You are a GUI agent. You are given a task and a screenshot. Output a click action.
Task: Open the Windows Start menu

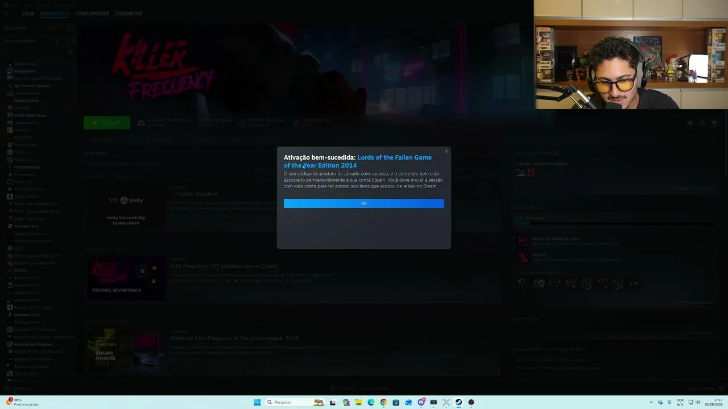click(257, 402)
